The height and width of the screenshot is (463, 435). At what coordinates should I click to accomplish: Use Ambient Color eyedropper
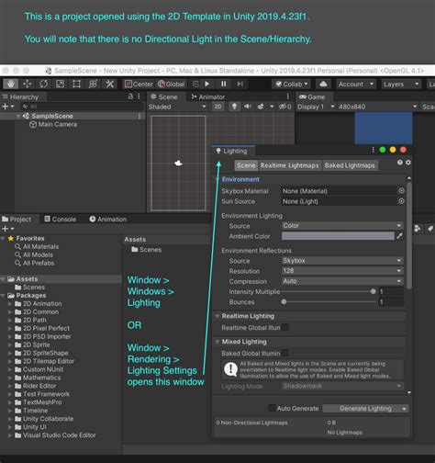[x=399, y=236]
